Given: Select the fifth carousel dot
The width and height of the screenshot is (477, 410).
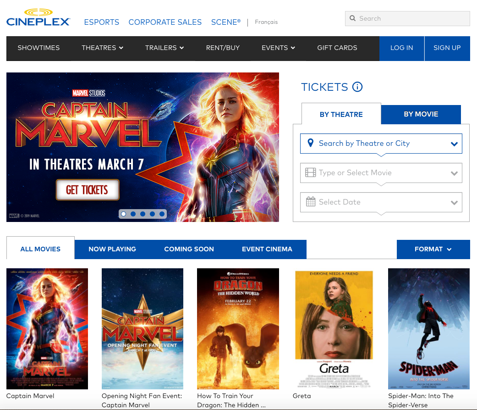Looking at the screenshot, I should pos(162,214).
